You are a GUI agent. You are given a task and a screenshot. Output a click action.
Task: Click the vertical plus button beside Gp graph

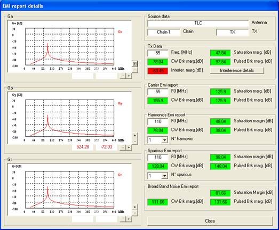click(135, 136)
